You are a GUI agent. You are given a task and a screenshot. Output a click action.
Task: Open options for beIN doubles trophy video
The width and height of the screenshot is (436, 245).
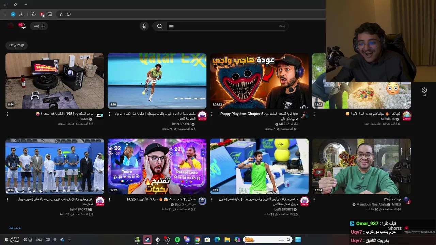point(7,200)
